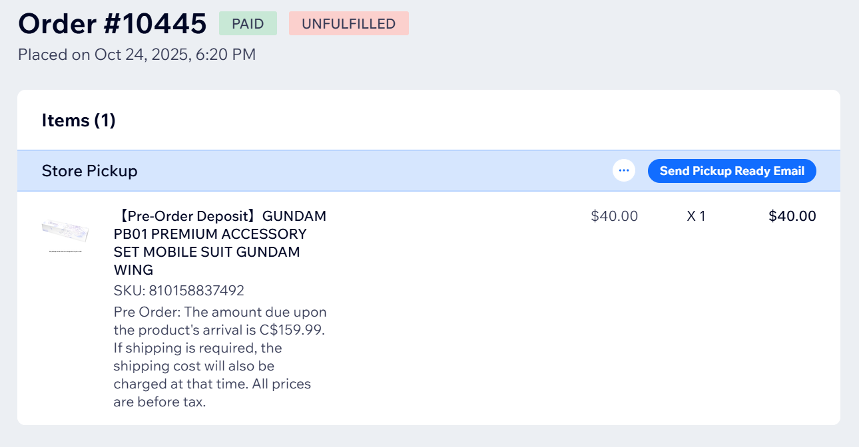Screen dimensions: 859x447
Task: Click the quantity value X 1
Action: coord(696,216)
